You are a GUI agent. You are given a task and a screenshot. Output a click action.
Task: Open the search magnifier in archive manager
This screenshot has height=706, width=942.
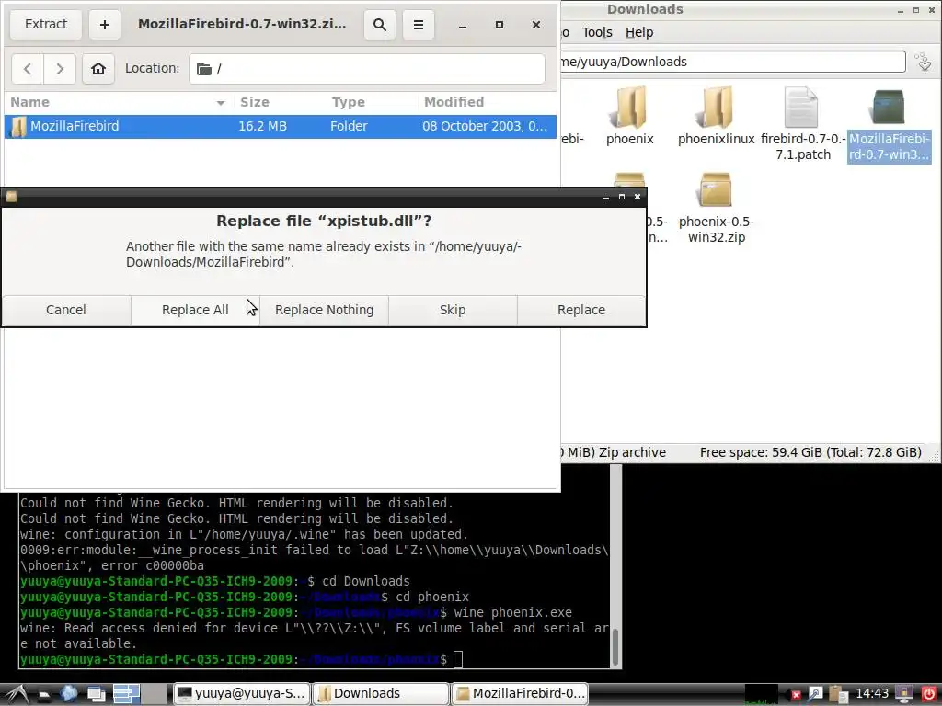pyautogui.click(x=380, y=25)
